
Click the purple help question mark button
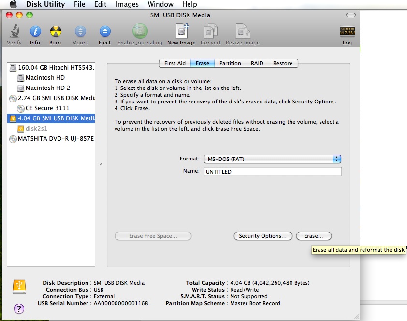tap(19, 308)
